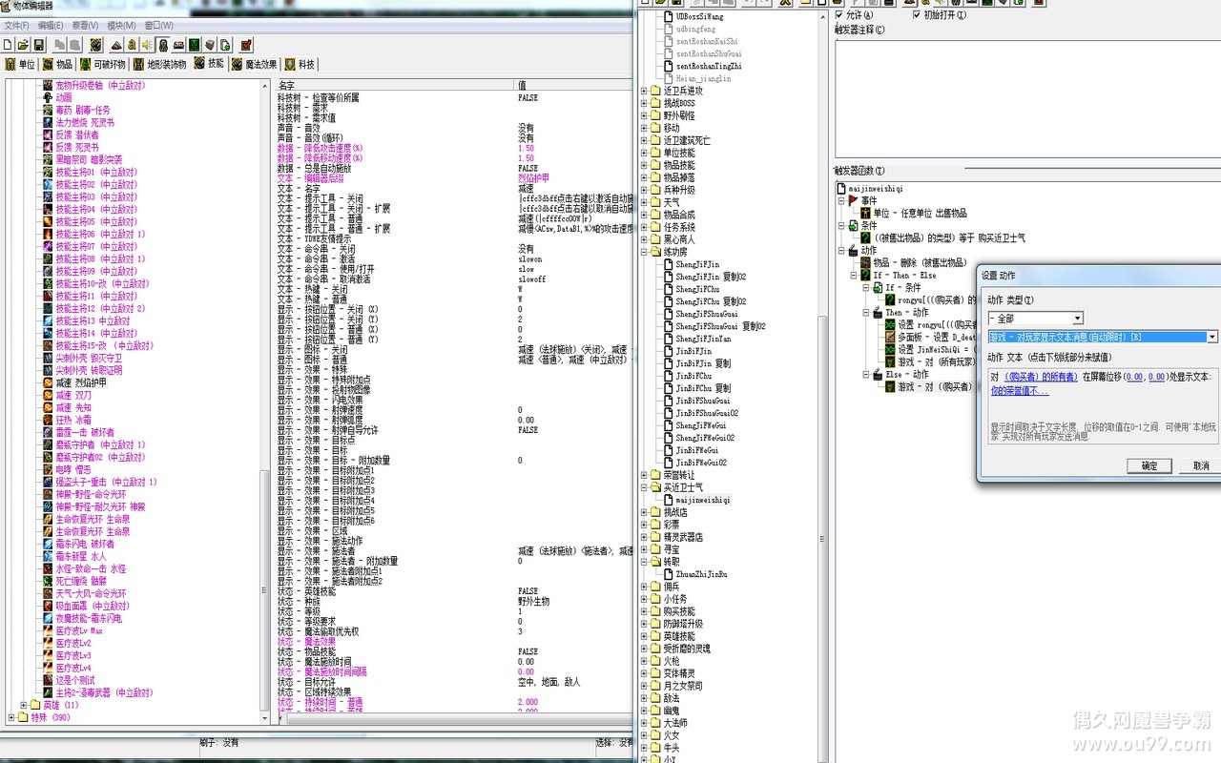The width and height of the screenshot is (1221, 763).
Task: Open the 编辑(E) menu
Action: [x=51, y=26]
